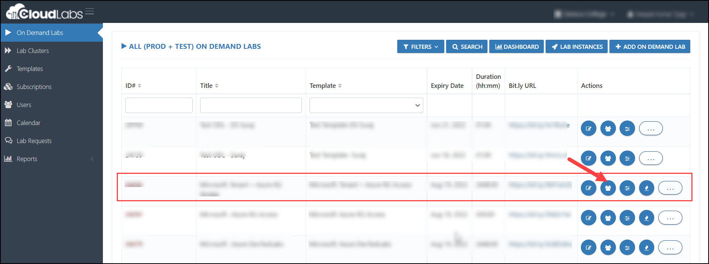Screen dimensions: 709x264
Task: Click sliders icon in red-highlighted row
Action: tap(627, 188)
